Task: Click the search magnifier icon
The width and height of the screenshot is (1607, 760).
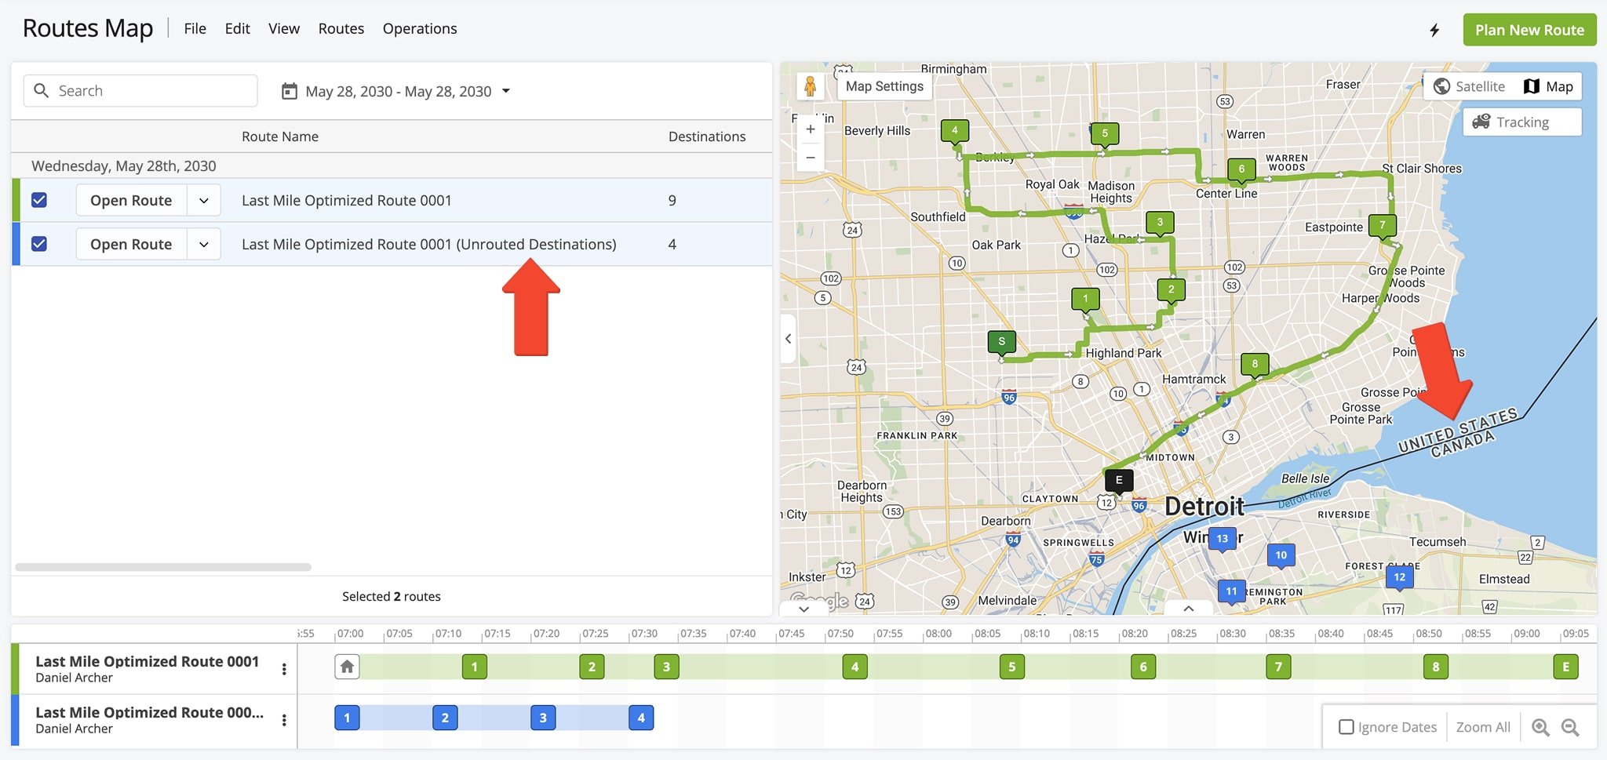Action: (x=42, y=91)
